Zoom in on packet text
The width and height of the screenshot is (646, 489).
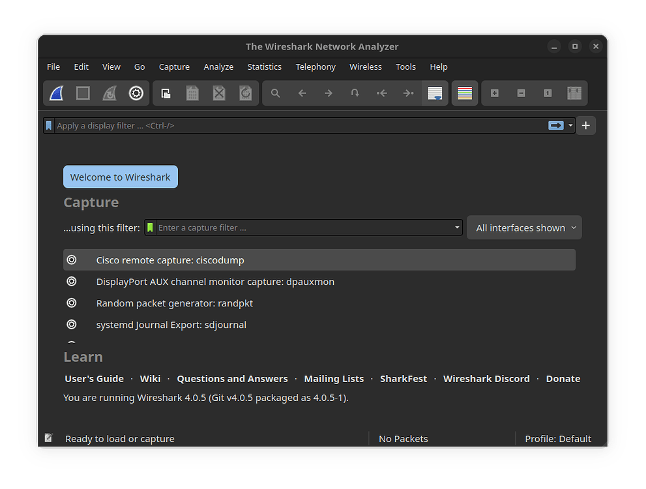(494, 93)
